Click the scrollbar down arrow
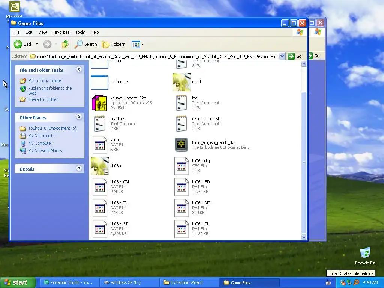This screenshot has width=384, height=288. [304, 237]
